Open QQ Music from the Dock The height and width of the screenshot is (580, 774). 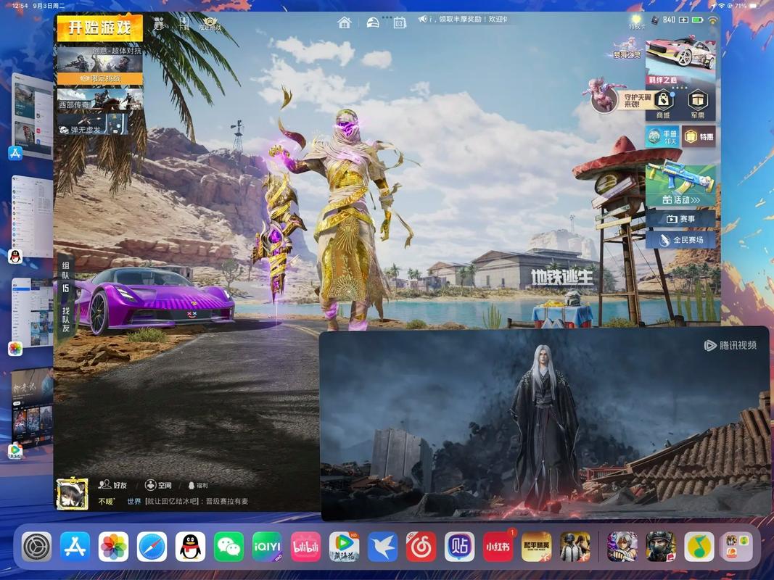(x=699, y=547)
